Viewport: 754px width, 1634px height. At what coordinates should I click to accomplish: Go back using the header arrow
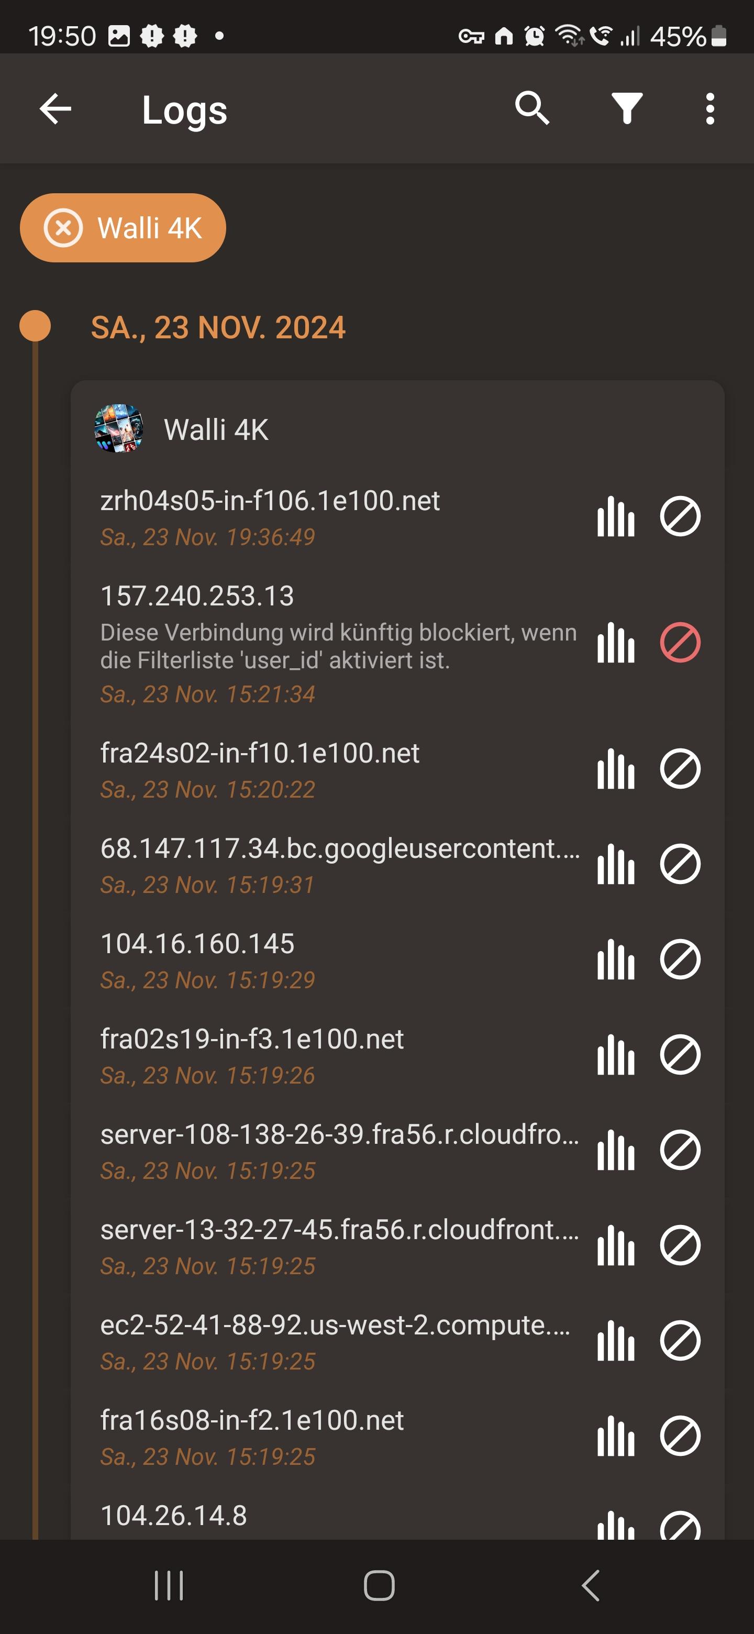click(x=55, y=108)
